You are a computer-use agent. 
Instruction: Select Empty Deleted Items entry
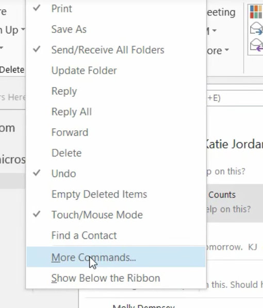116,194
